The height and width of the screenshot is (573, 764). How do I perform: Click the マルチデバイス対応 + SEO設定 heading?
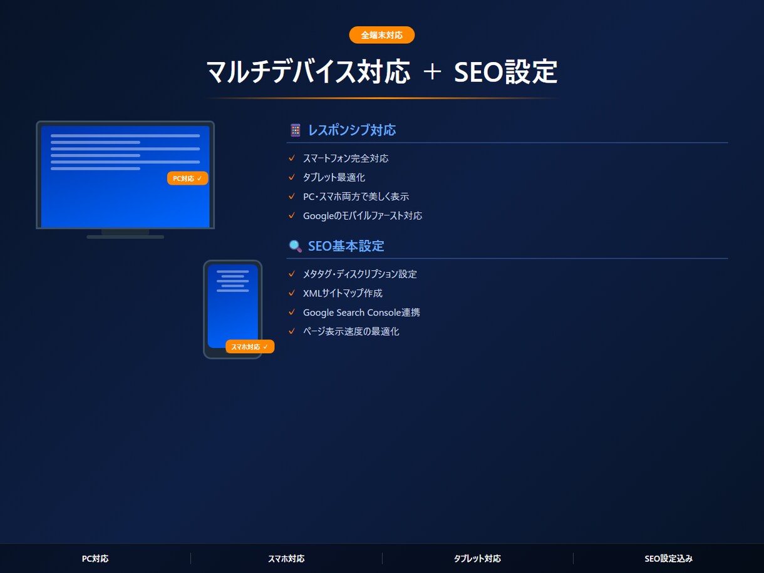coord(382,72)
